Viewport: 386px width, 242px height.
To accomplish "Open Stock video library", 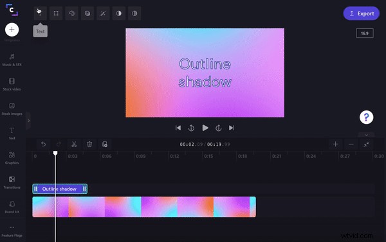I will (12, 84).
